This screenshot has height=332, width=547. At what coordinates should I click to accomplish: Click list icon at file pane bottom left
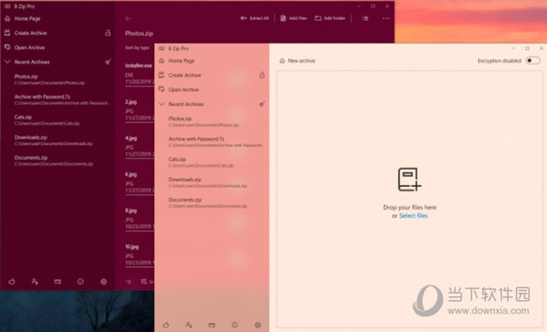tap(129, 282)
